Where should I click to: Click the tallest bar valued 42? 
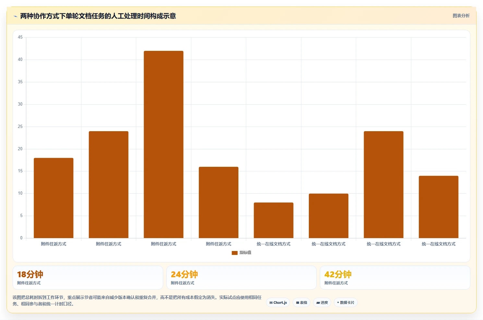click(x=163, y=144)
